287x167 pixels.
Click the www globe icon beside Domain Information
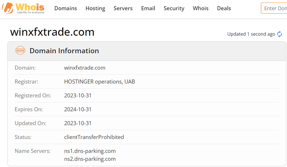coord(20,50)
